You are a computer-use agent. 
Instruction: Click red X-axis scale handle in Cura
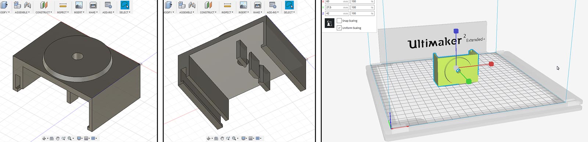pyautogui.click(x=491, y=64)
